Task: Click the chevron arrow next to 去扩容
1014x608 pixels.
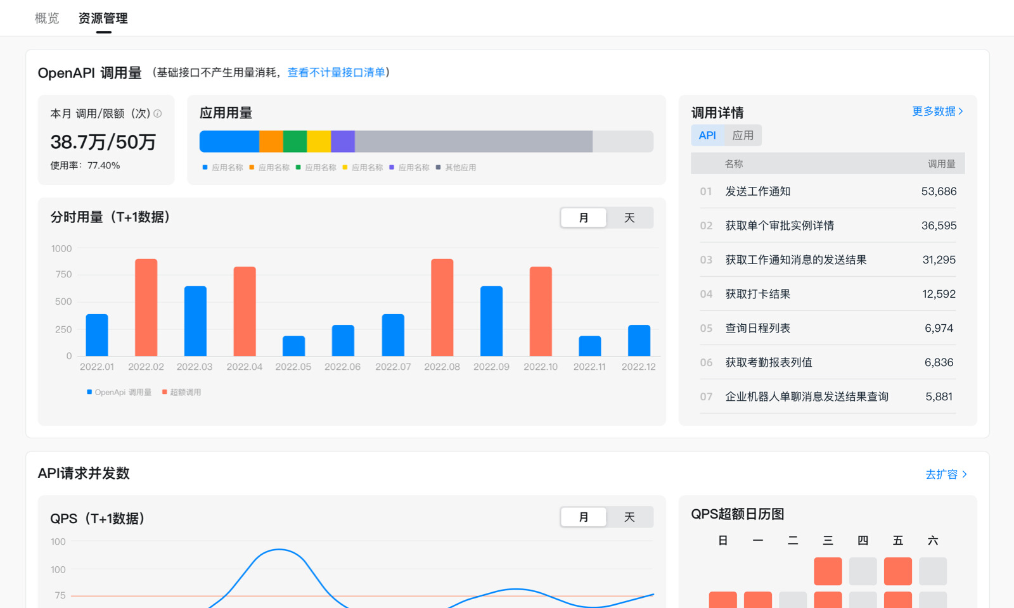Action: [x=965, y=474]
